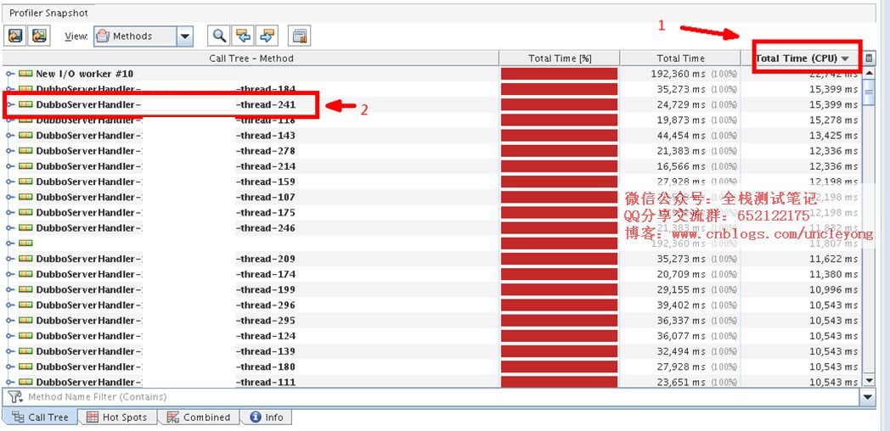Click the Call Tree tab icon
The height and width of the screenshot is (431, 890).
coord(18,417)
